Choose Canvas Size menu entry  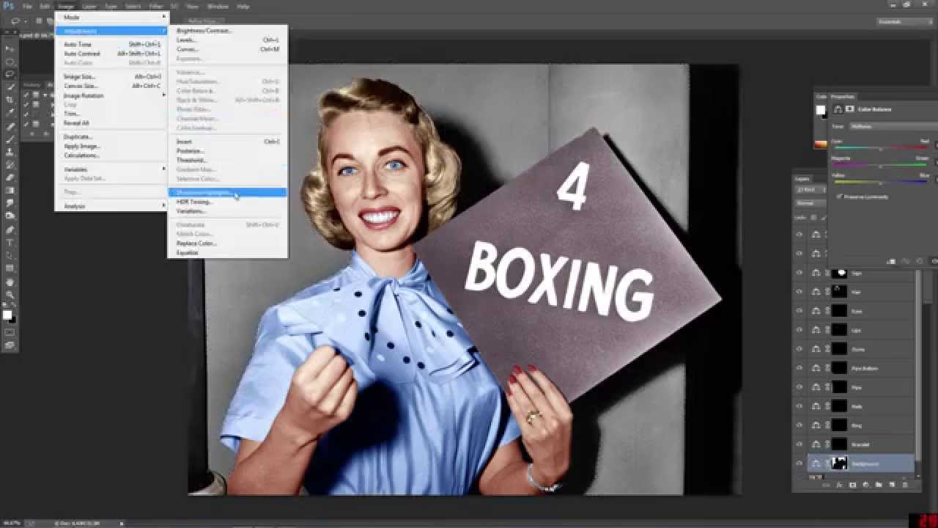pyautogui.click(x=111, y=86)
